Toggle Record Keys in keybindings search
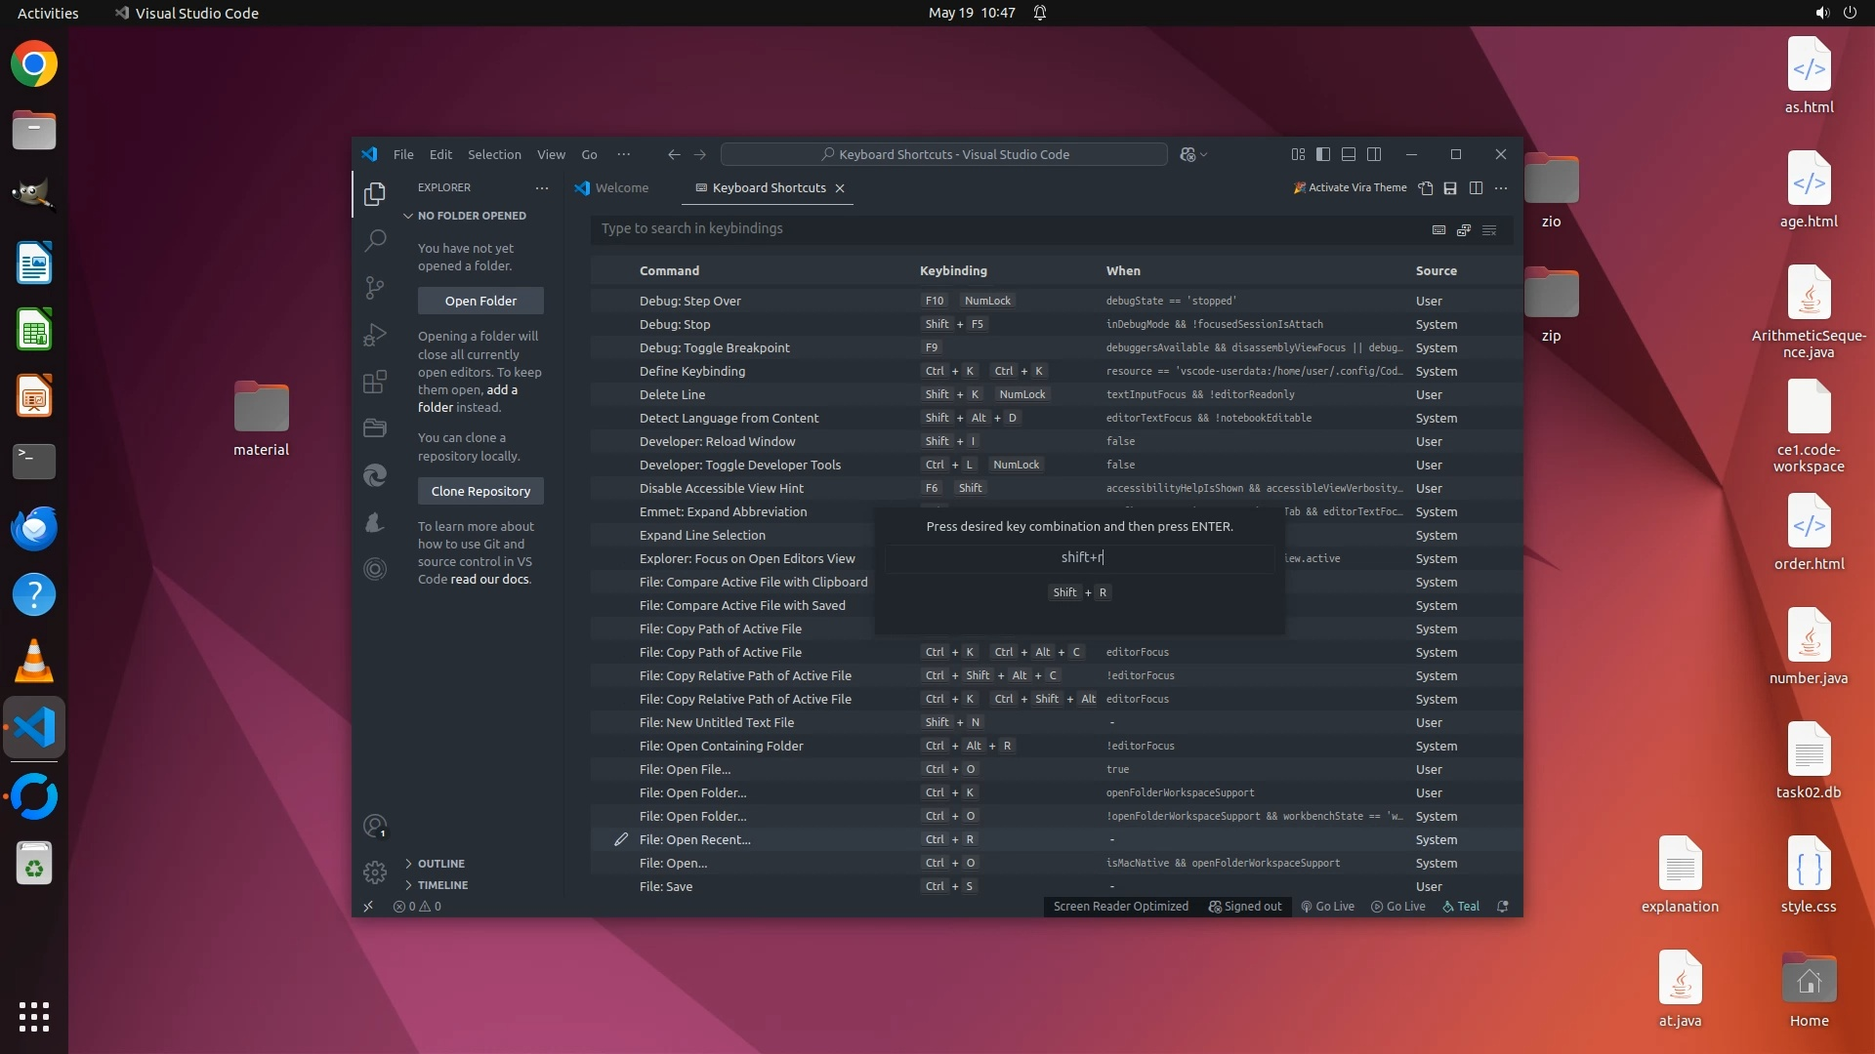Viewport: 1875px width, 1054px height. 1438,230
